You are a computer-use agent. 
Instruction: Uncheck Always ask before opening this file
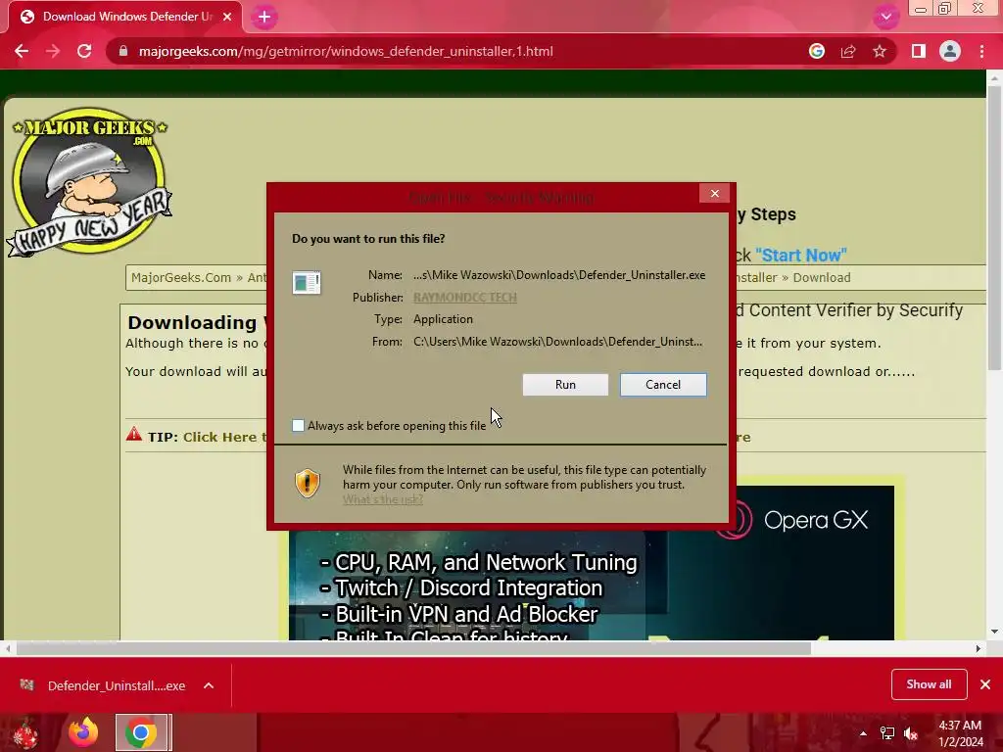(298, 425)
